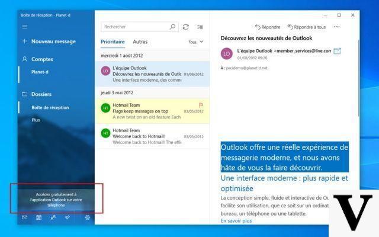Image resolution: width=379 pixels, height=237 pixels.
Task: Sync mailbox with refresh icon
Action: (185, 27)
